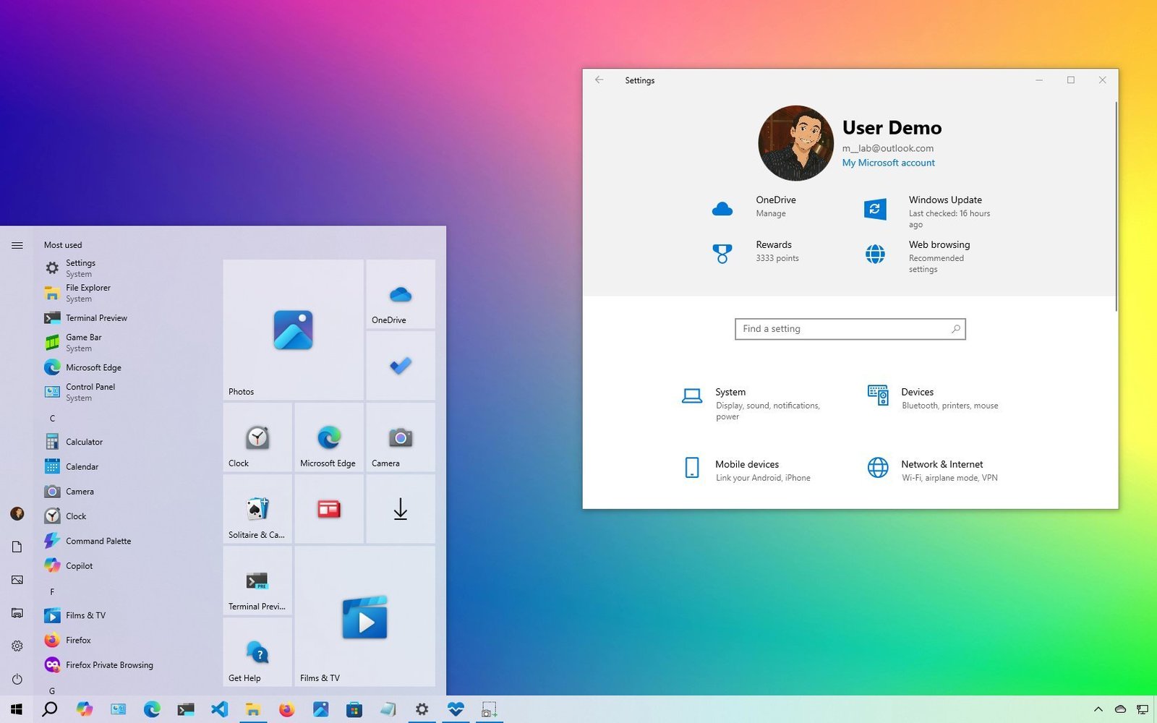
Task: Open My Microsoft account link
Action: (888, 163)
